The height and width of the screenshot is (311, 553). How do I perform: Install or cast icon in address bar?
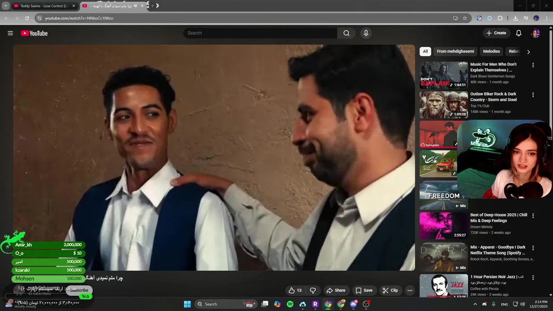(x=455, y=18)
